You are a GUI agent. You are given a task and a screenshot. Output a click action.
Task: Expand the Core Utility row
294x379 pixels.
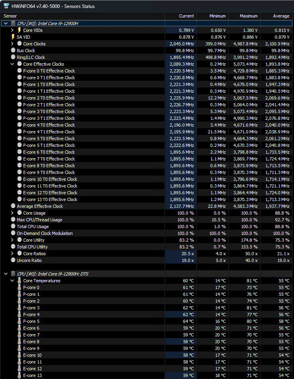click(x=12, y=240)
